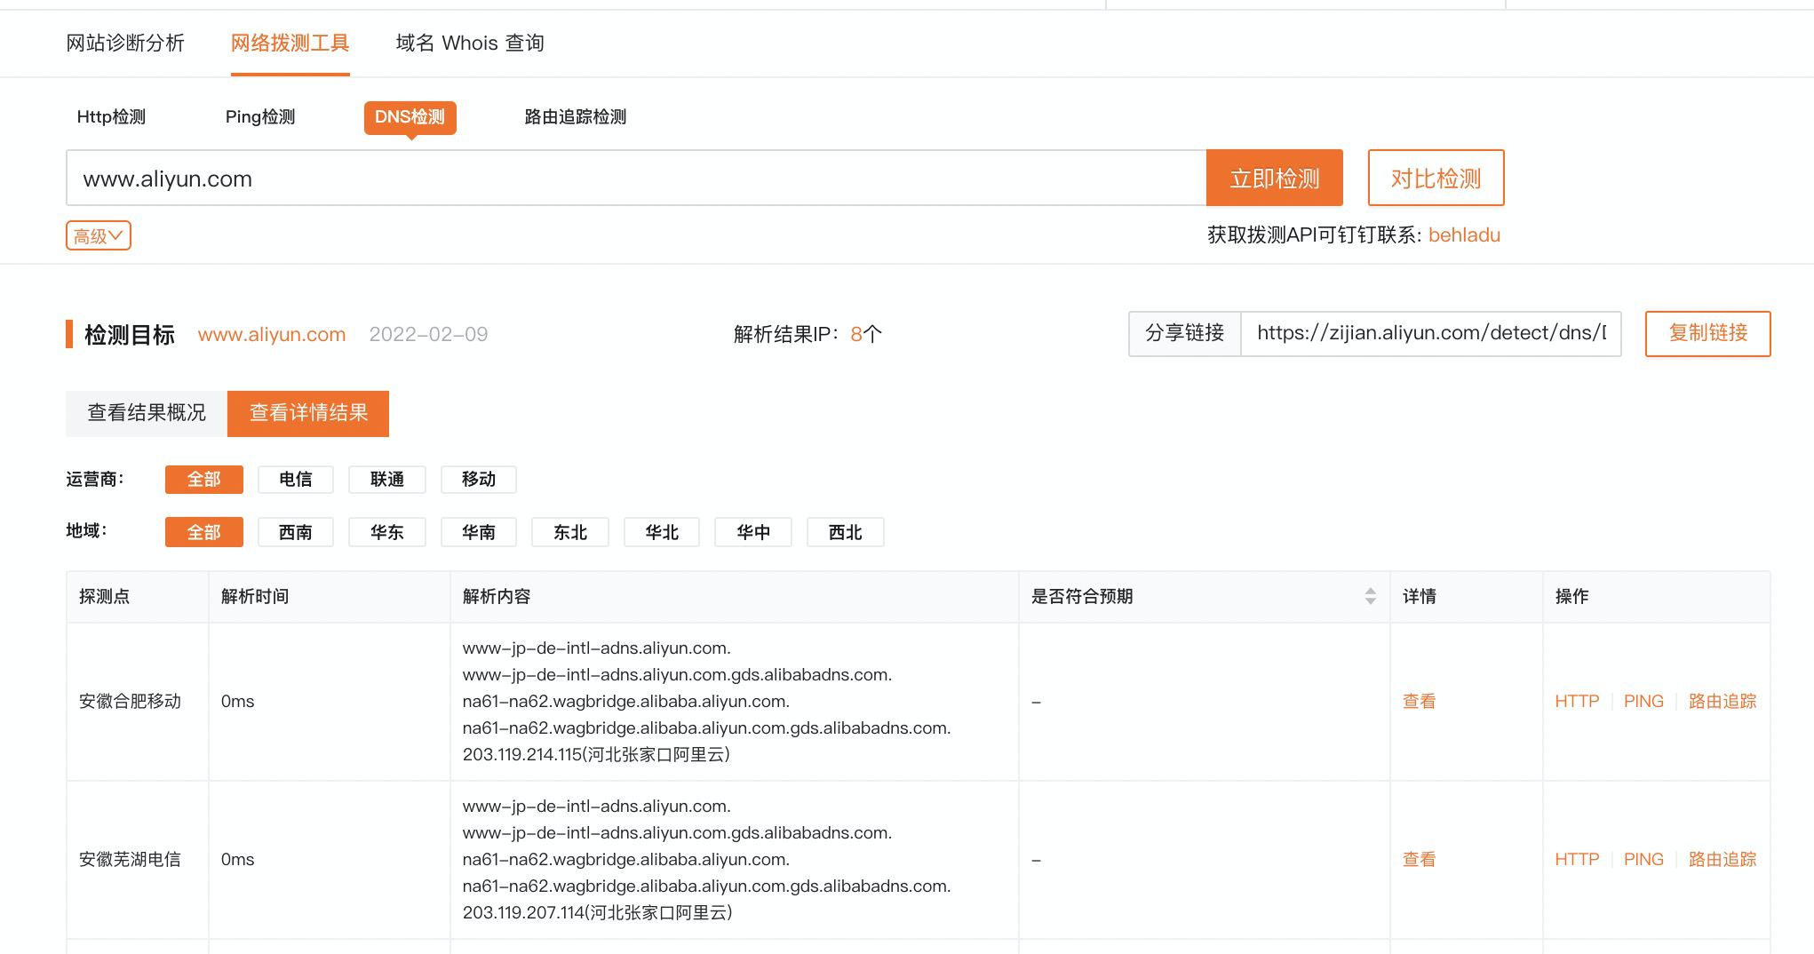Filter carriers by 电信

click(x=296, y=479)
